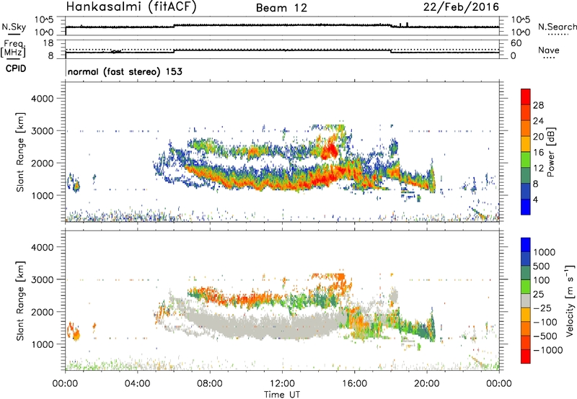577x399 pixels.
Task: Click the 'Time UT' axis title
Action: click(x=282, y=395)
